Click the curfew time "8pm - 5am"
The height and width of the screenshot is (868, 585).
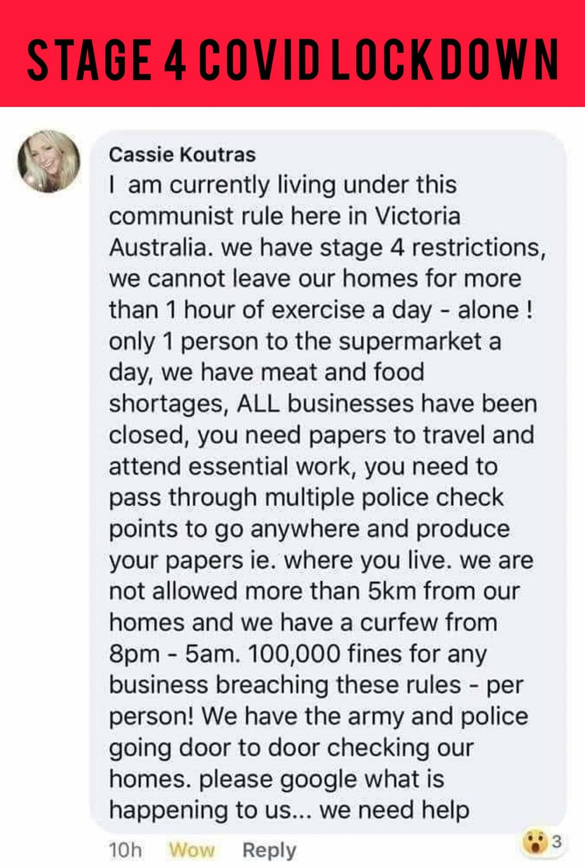point(175,653)
